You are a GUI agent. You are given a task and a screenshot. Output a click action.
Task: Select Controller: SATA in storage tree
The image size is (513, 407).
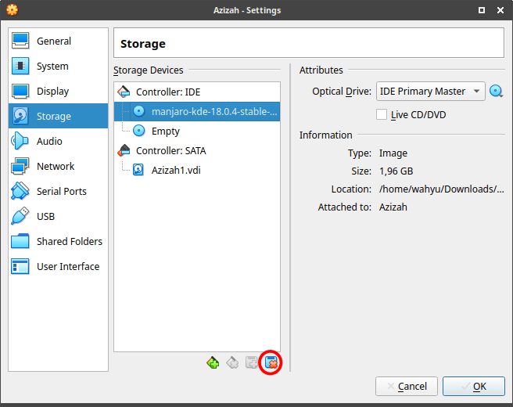[x=170, y=150]
